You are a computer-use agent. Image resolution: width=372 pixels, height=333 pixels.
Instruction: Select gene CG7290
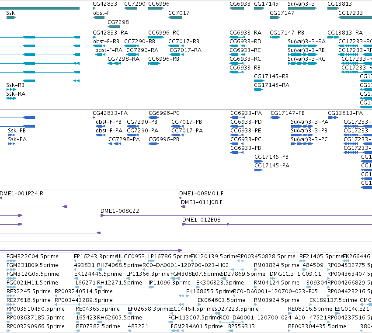(x=131, y=8)
